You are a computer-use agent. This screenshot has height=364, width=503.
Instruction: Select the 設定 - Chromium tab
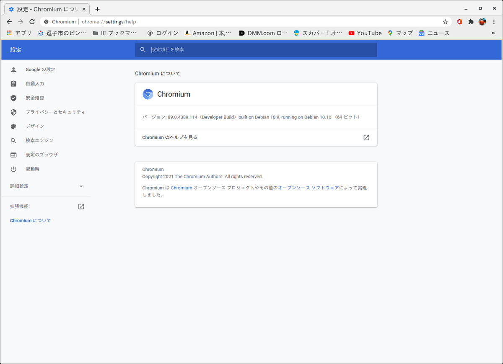point(47,9)
